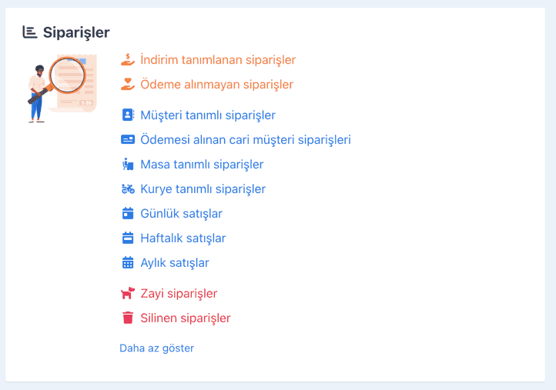556x390 pixels.
Task: Collapse list with Daha az göster
Action: 157,348
